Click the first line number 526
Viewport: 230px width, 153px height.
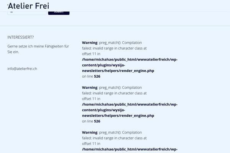(97, 76)
